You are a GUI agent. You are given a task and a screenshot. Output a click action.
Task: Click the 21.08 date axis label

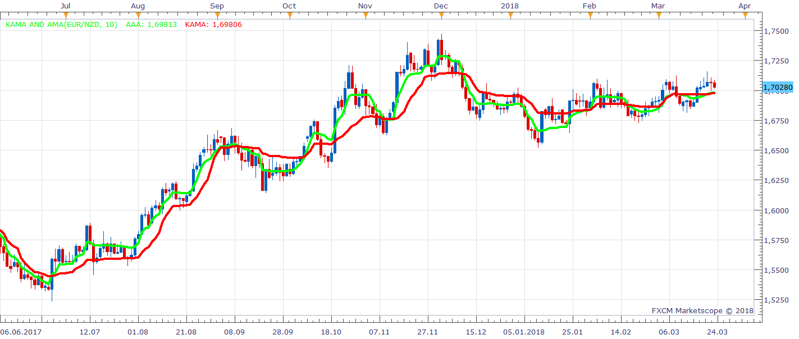click(186, 332)
